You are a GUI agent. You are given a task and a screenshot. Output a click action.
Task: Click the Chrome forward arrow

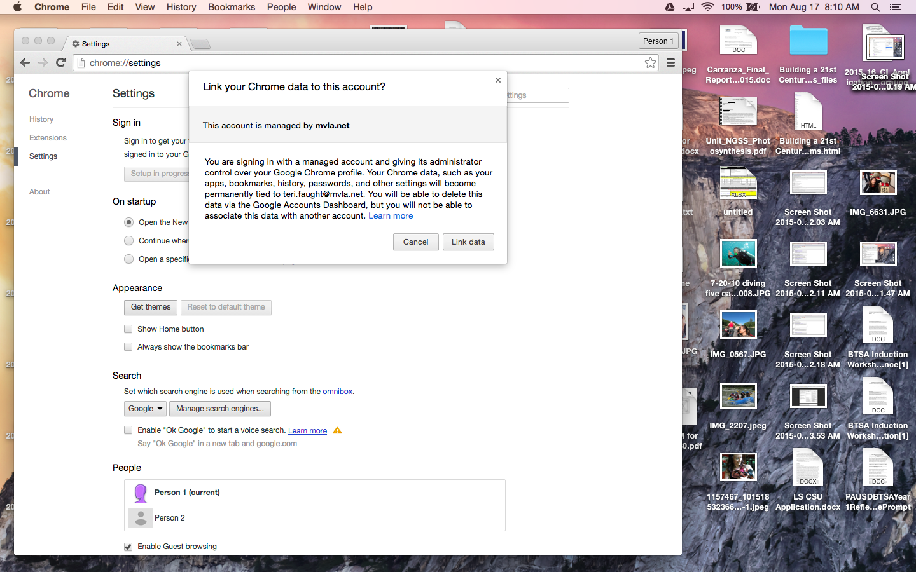click(43, 62)
